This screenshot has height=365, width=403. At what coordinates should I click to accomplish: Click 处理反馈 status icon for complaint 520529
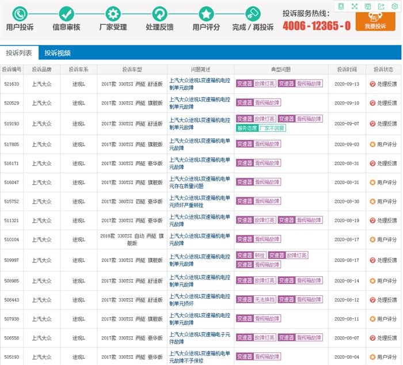click(372, 103)
